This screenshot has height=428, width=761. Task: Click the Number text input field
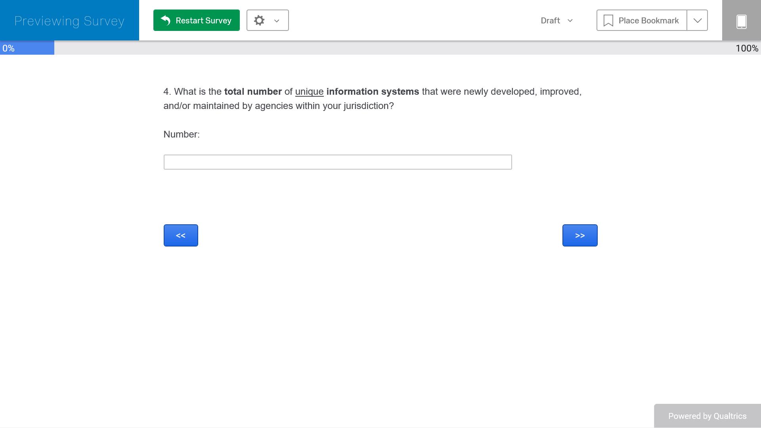[338, 162]
